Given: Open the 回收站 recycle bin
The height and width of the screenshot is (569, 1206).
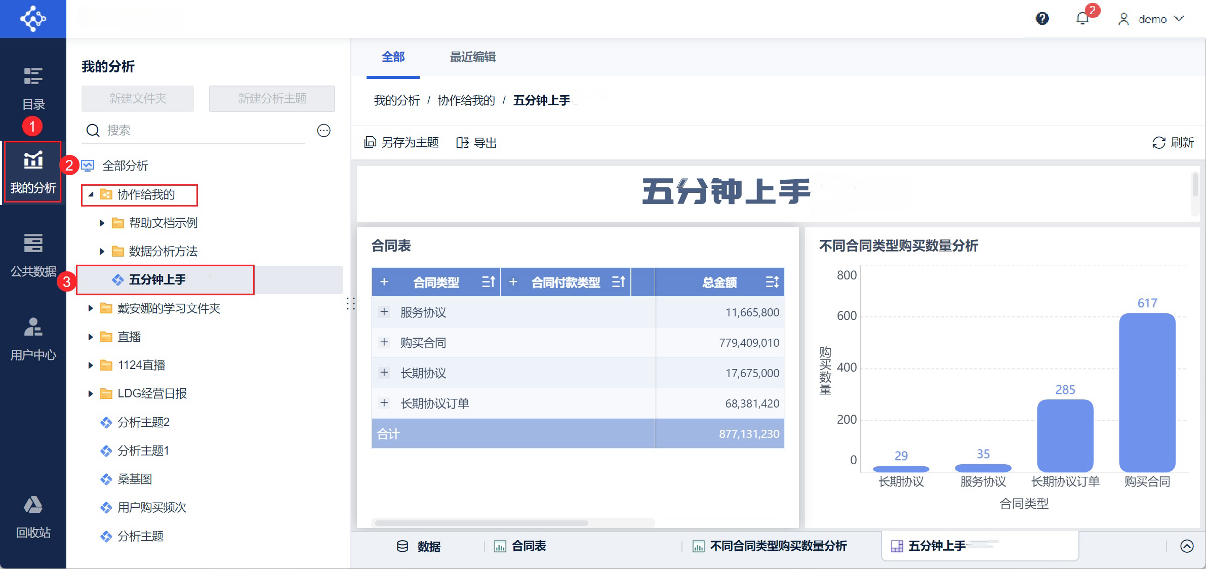Looking at the screenshot, I should (33, 517).
